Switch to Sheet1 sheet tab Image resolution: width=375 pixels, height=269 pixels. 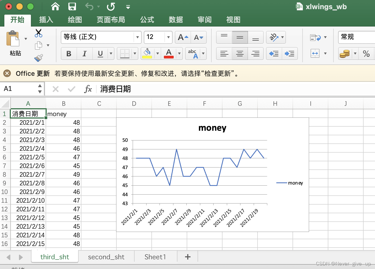point(155,257)
